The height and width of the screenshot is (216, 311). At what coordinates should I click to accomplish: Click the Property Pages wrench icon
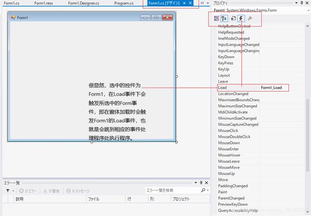click(250, 19)
